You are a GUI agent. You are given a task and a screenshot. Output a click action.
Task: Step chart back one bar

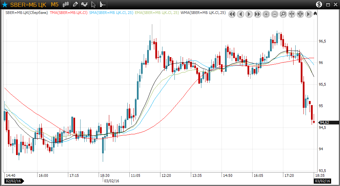coord(241,14)
